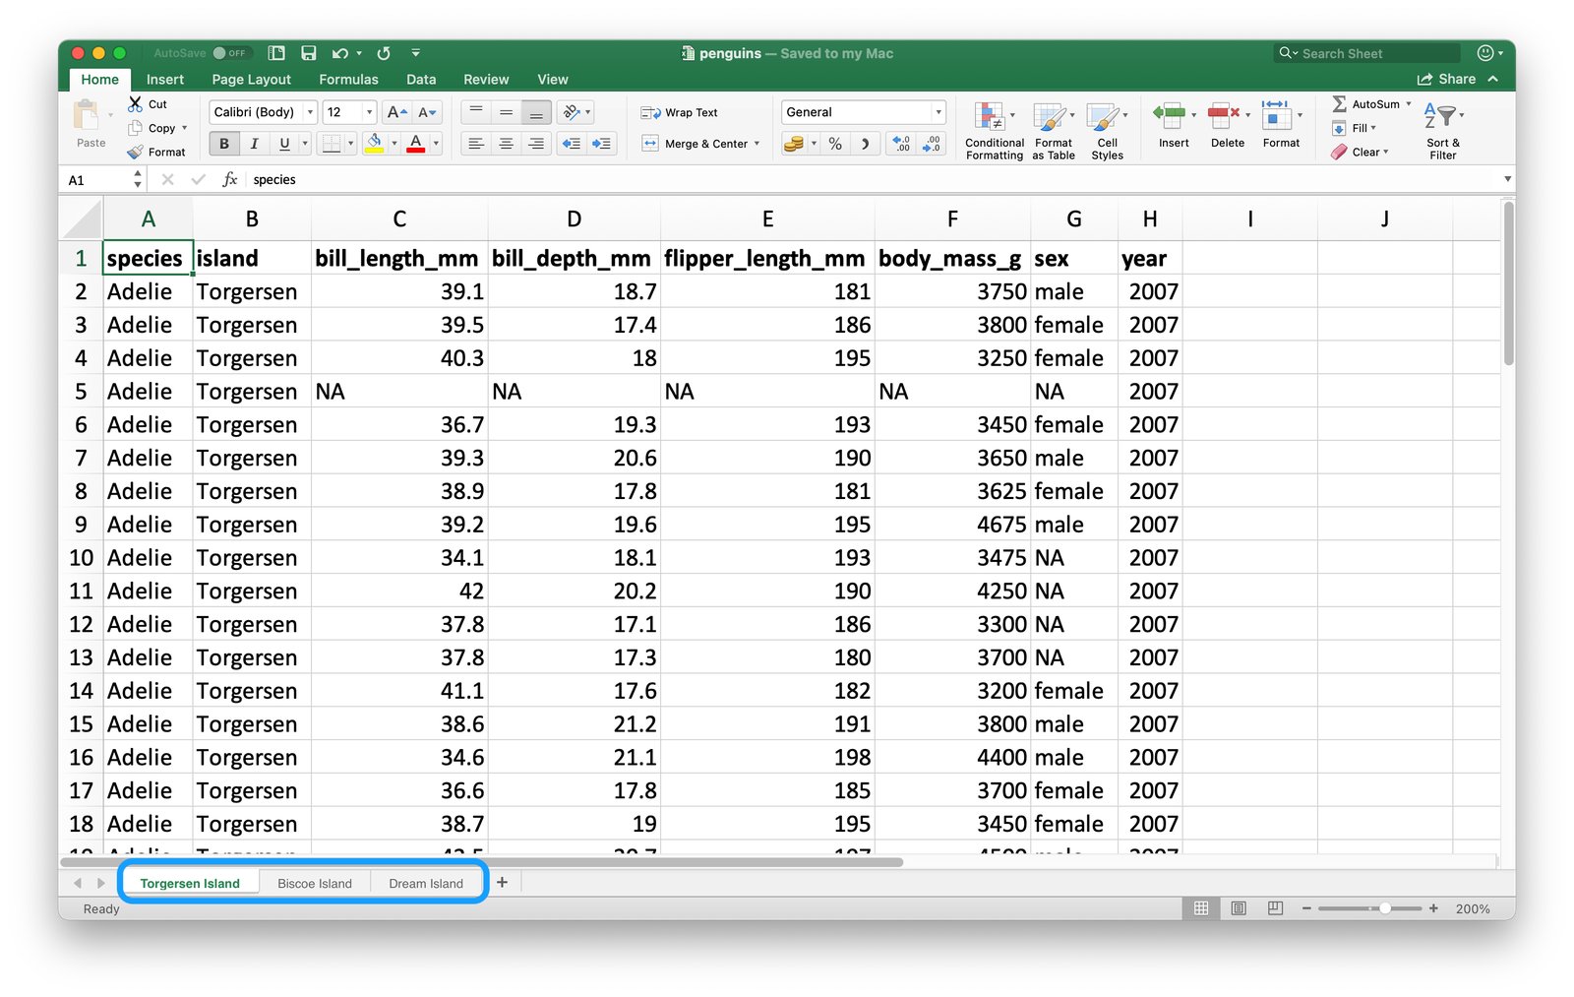Click Cell Styles button

tap(1107, 130)
